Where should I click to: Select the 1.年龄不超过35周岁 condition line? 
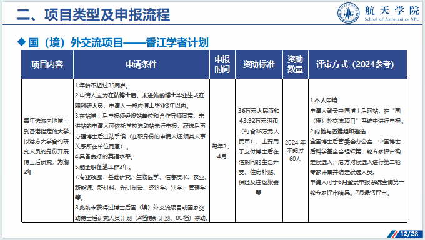coord(102,85)
